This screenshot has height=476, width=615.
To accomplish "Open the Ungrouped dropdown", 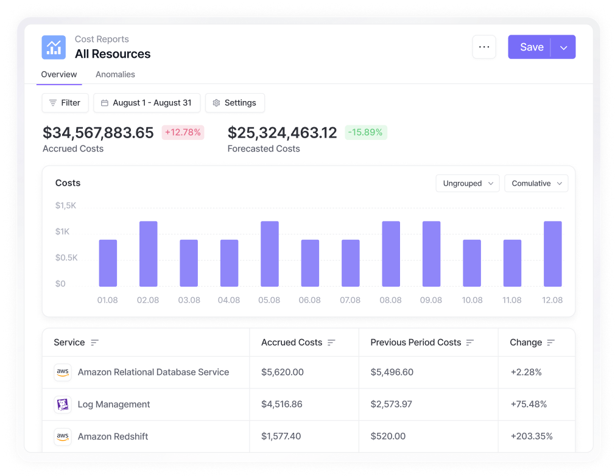I will (468, 183).
